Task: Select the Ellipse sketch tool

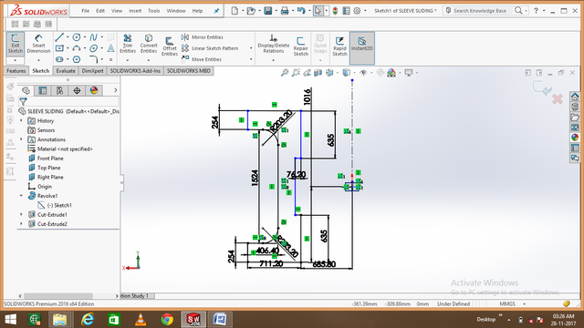Action: pyautogui.click(x=93, y=48)
